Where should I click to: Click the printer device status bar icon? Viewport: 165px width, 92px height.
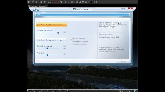pyautogui.click(x=127, y=91)
